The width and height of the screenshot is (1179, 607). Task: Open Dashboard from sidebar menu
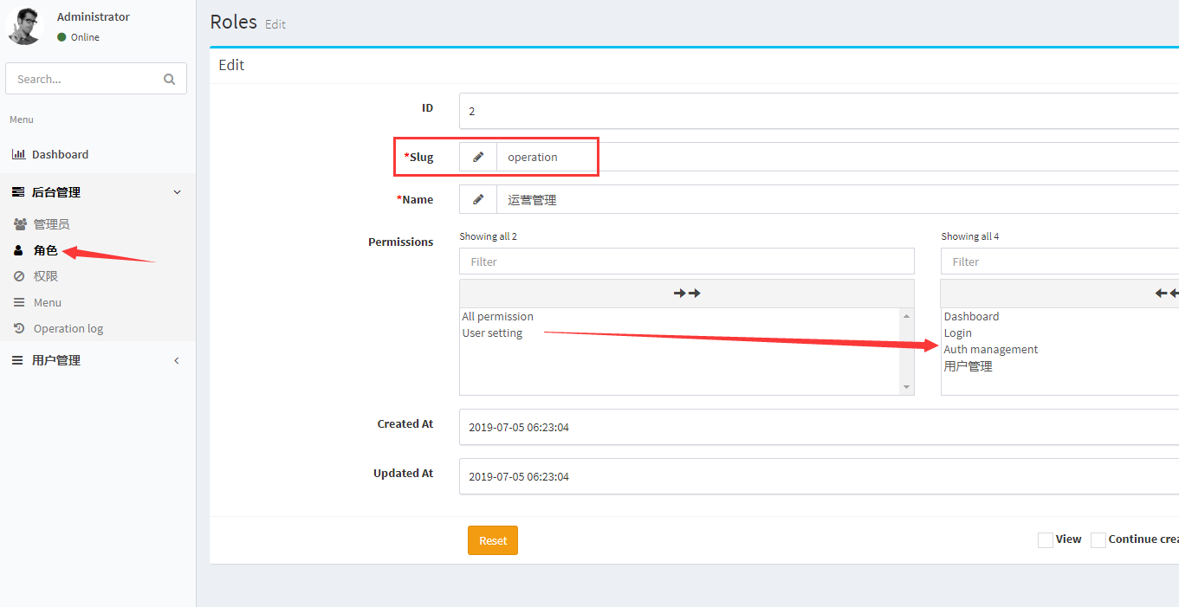pos(60,154)
